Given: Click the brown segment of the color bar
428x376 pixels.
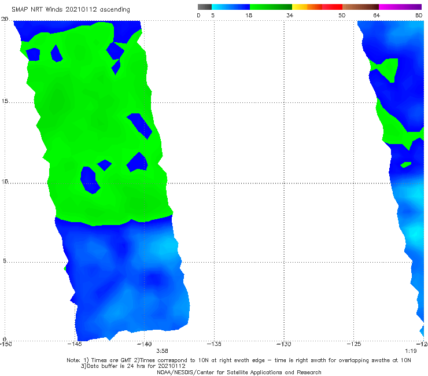Looking at the screenshot, I should (x=360, y=7).
